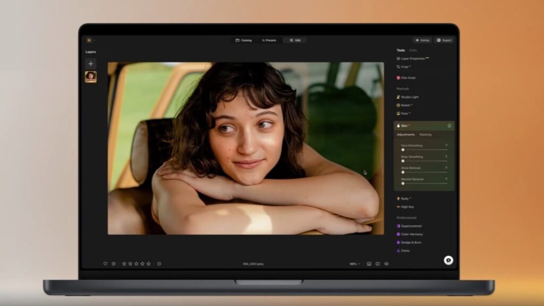
Task: Click the Face Smoothing slider
Action: 424,150
